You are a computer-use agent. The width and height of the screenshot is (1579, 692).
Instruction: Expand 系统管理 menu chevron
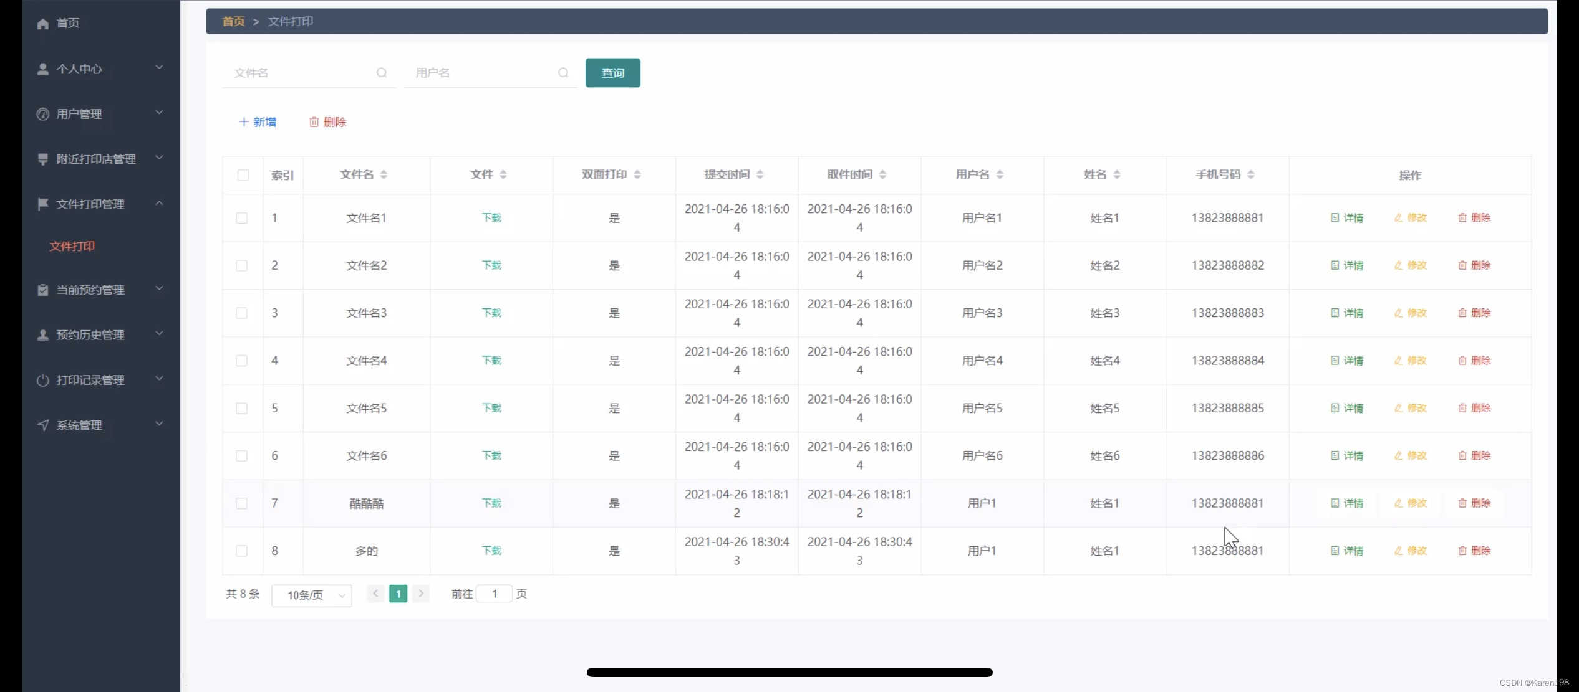point(159,424)
